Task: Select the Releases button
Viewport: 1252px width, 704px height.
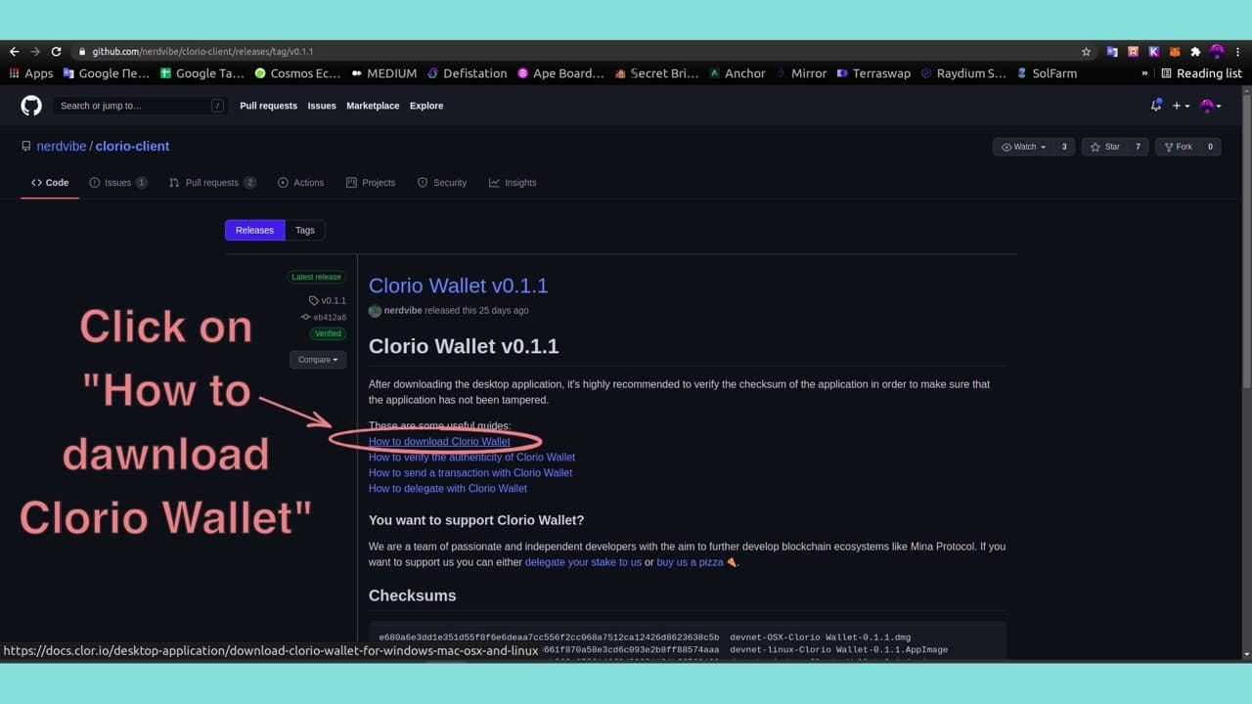Action: pos(254,230)
